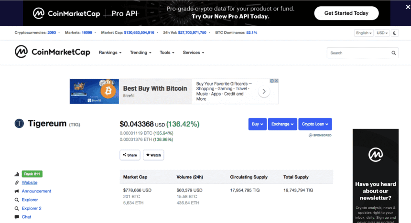
Task: Click the Circulating Supply column header
Action: pyautogui.click(x=249, y=177)
